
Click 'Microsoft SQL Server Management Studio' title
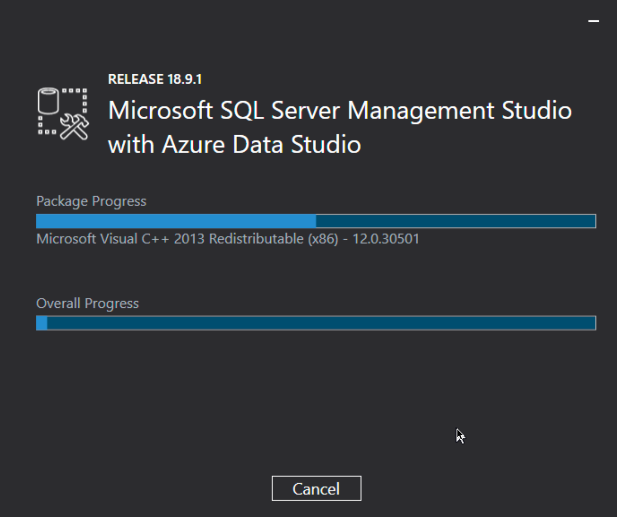(x=340, y=111)
